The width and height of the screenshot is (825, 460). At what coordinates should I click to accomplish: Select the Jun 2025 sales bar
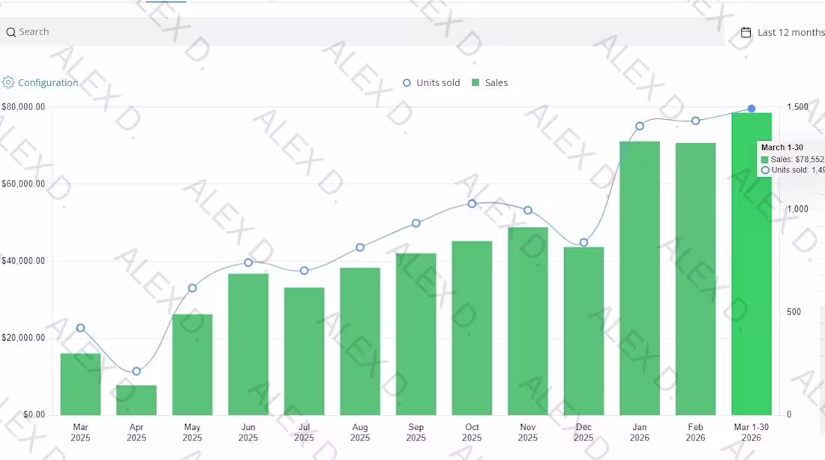(248, 345)
